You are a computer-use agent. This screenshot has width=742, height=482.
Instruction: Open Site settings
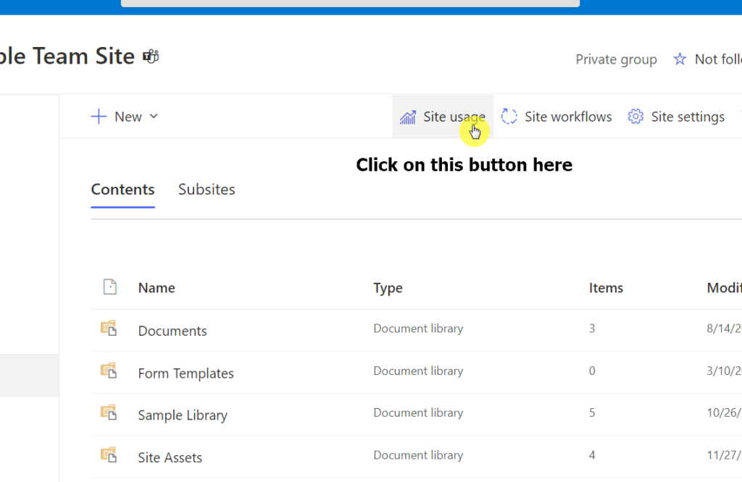pos(676,117)
